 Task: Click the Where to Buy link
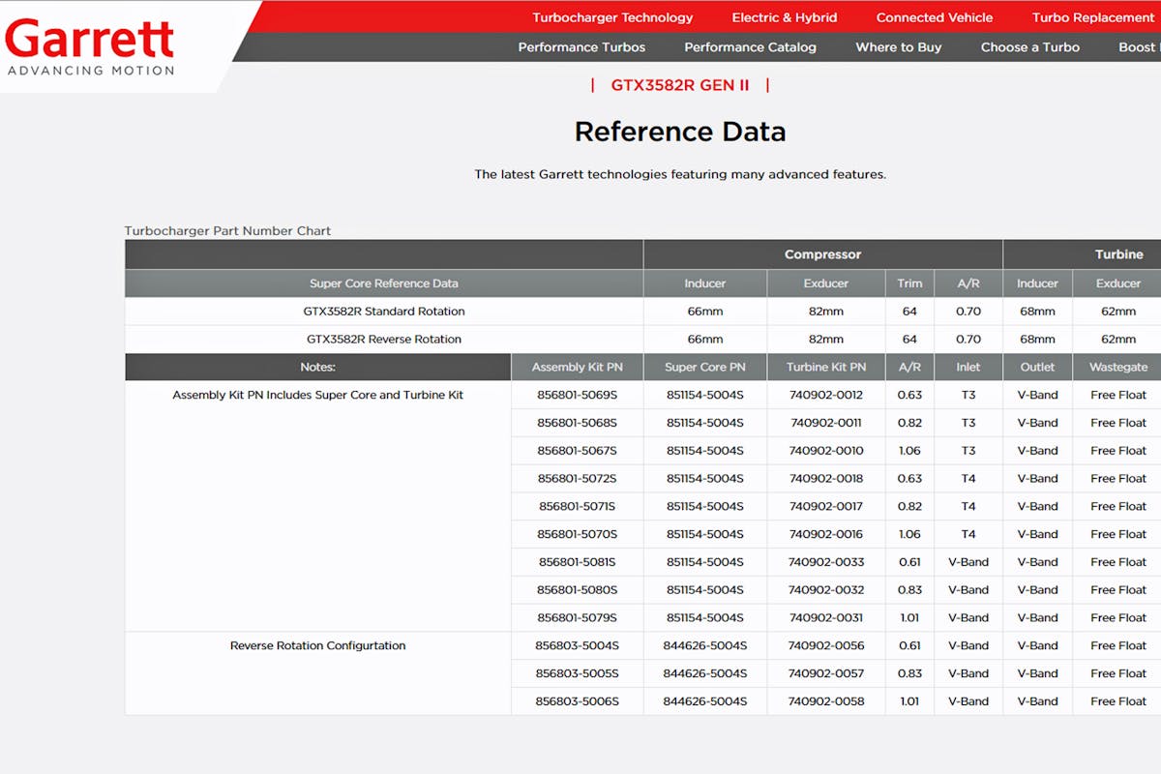[899, 46]
